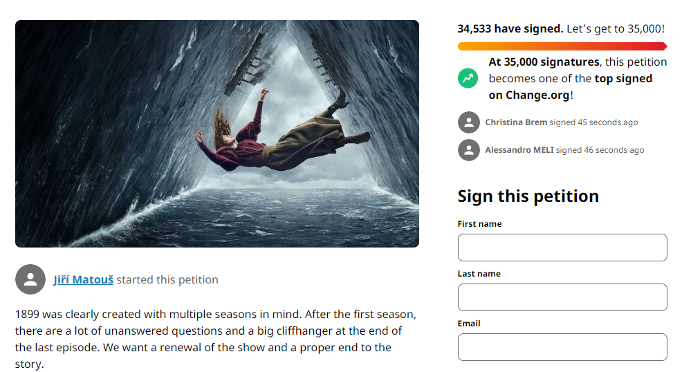
Task: Click Jiří Matouš's profile avatar icon
Action: pyautogui.click(x=30, y=279)
